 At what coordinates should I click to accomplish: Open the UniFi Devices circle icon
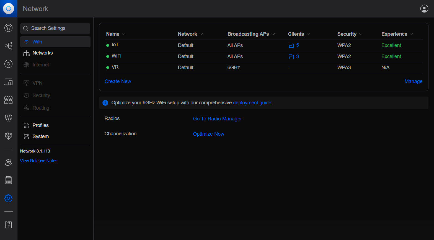point(9,64)
